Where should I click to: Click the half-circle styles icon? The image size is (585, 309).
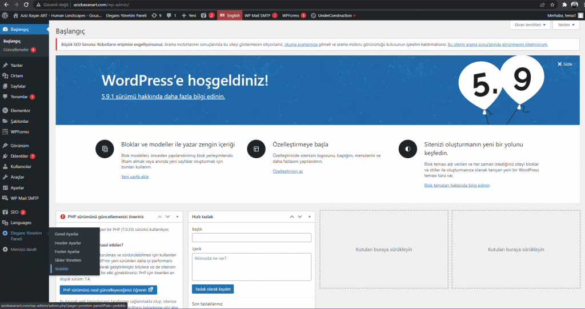pyautogui.click(x=408, y=149)
